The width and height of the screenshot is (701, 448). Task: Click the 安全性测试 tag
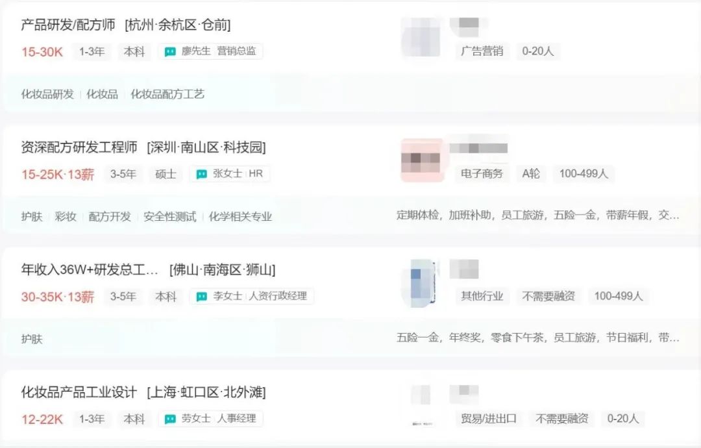(x=169, y=217)
